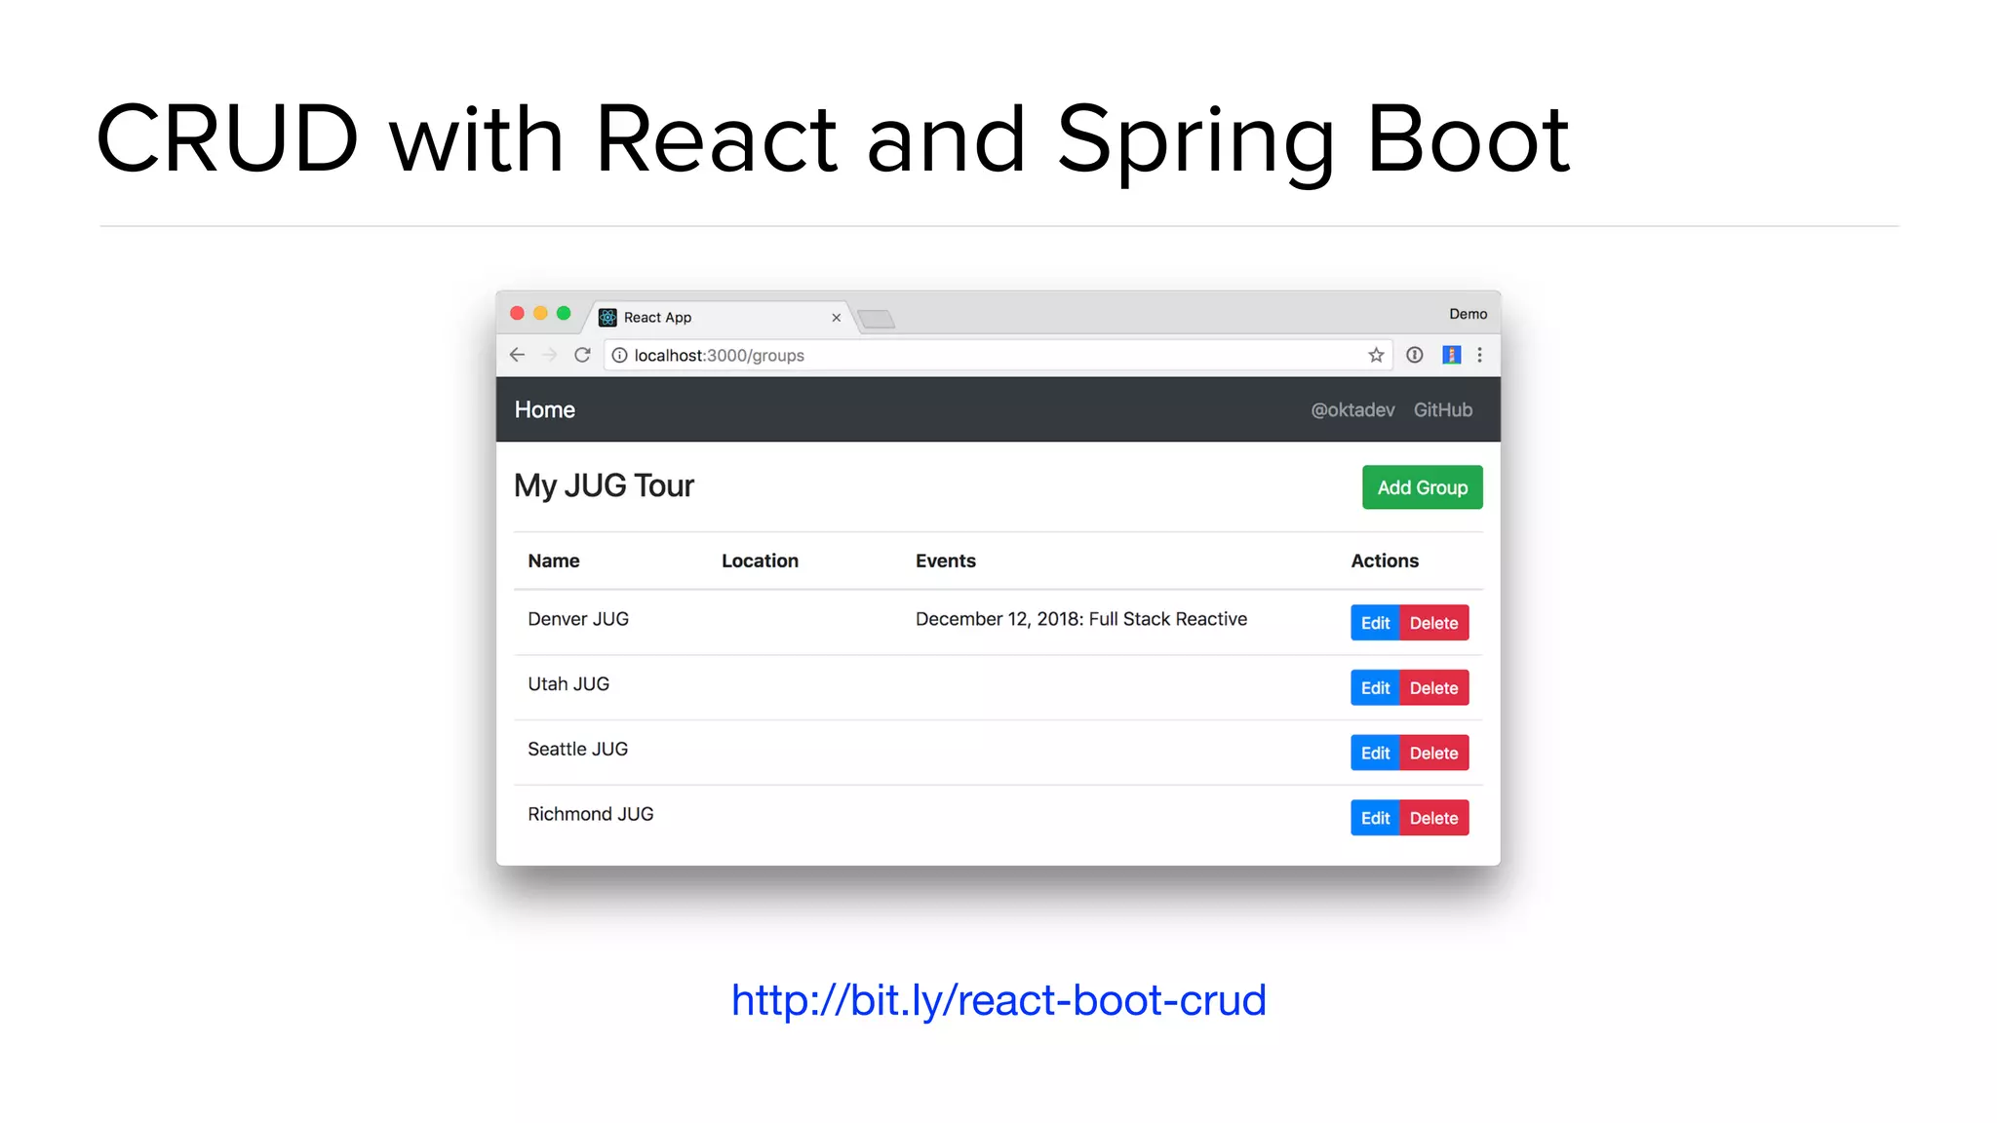
Task: Edit the Denver JUG group
Action: point(1375,623)
